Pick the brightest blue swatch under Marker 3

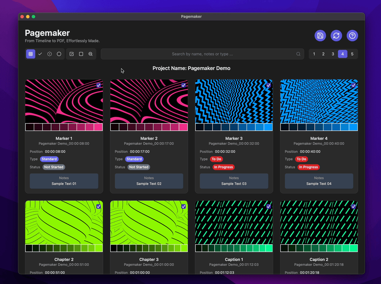click(x=268, y=127)
